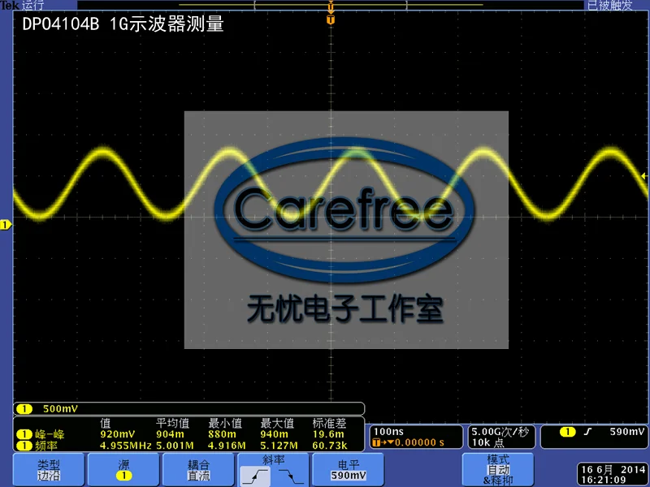Viewport: 650px width, 487px height.
Task: Click the 590mV value in trigger readout
Action: (627, 432)
